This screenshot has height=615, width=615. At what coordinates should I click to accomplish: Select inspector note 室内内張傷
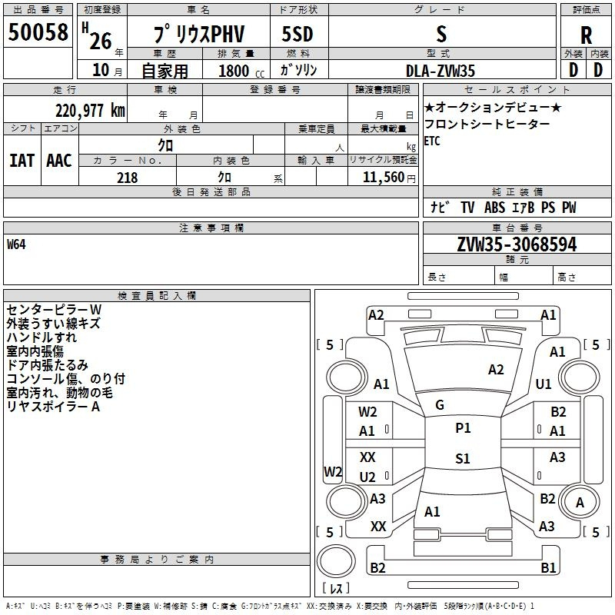[x=35, y=351]
